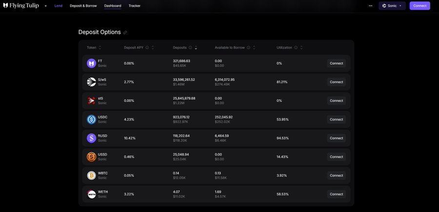The height and width of the screenshot is (212, 439).
Task: Sort by Deposit APY arrows
Action: (x=153, y=48)
